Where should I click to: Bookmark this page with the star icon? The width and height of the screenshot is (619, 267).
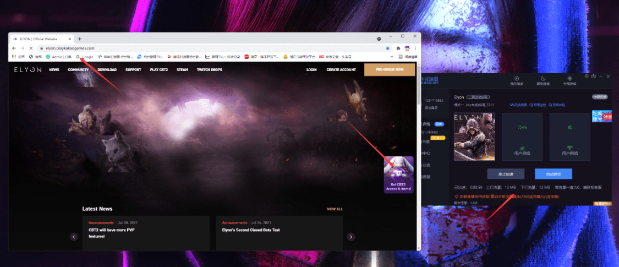388,48
